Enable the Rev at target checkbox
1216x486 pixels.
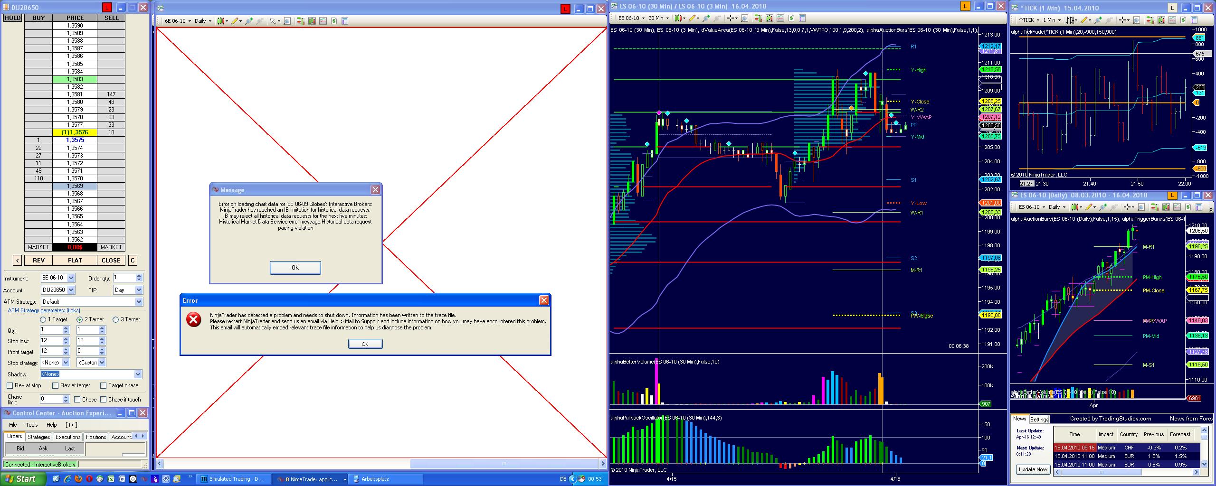tap(55, 385)
